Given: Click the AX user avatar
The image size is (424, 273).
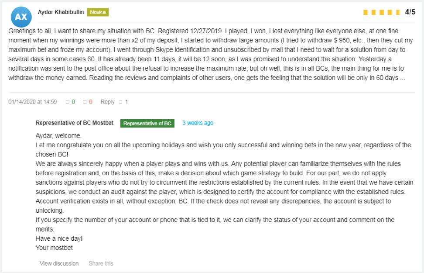Looking at the screenshot, I should [21, 17].
